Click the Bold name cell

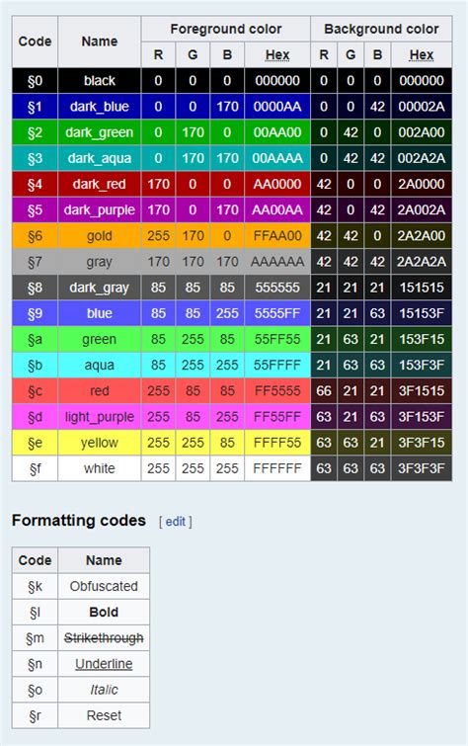click(104, 612)
